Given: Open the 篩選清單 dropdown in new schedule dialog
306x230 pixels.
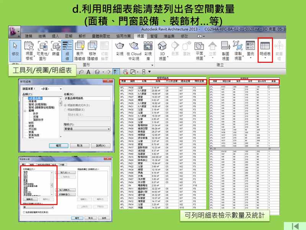Looking at the screenshot, I should (x=51, y=89).
